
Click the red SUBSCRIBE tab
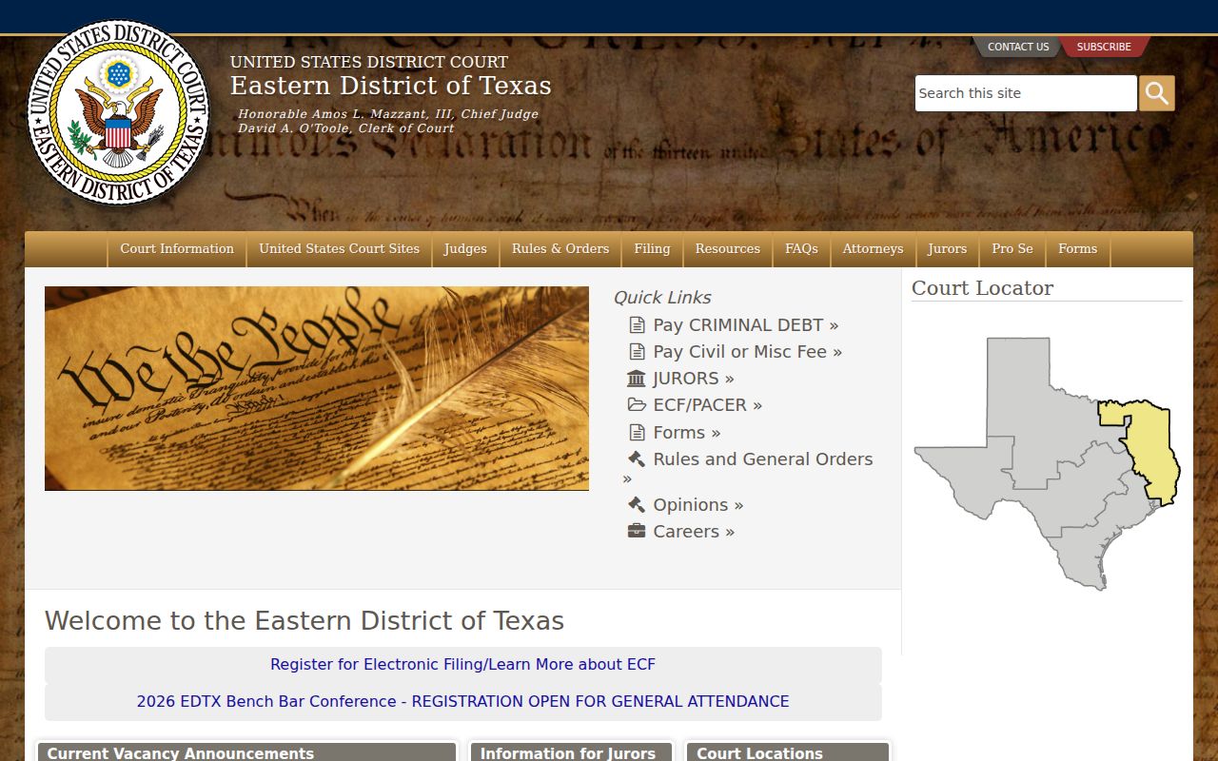coord(1104,47)
